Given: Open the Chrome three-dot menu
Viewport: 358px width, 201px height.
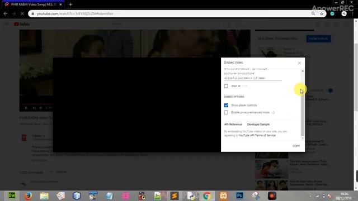Looking at the screenshot, I should pyautogui.click(x=353, y=13).
